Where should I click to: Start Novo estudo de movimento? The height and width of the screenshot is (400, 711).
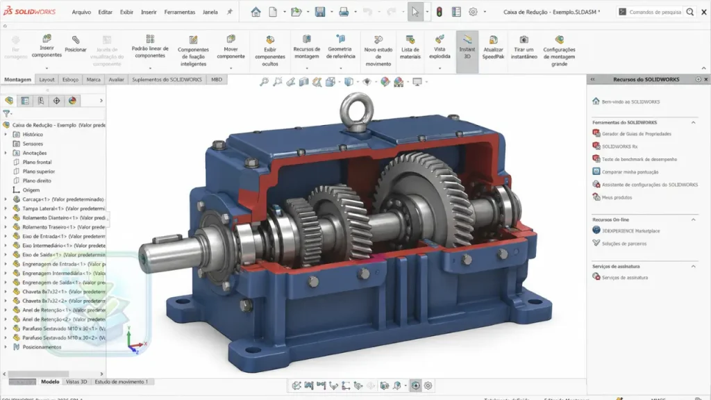[x=378, y=50]
